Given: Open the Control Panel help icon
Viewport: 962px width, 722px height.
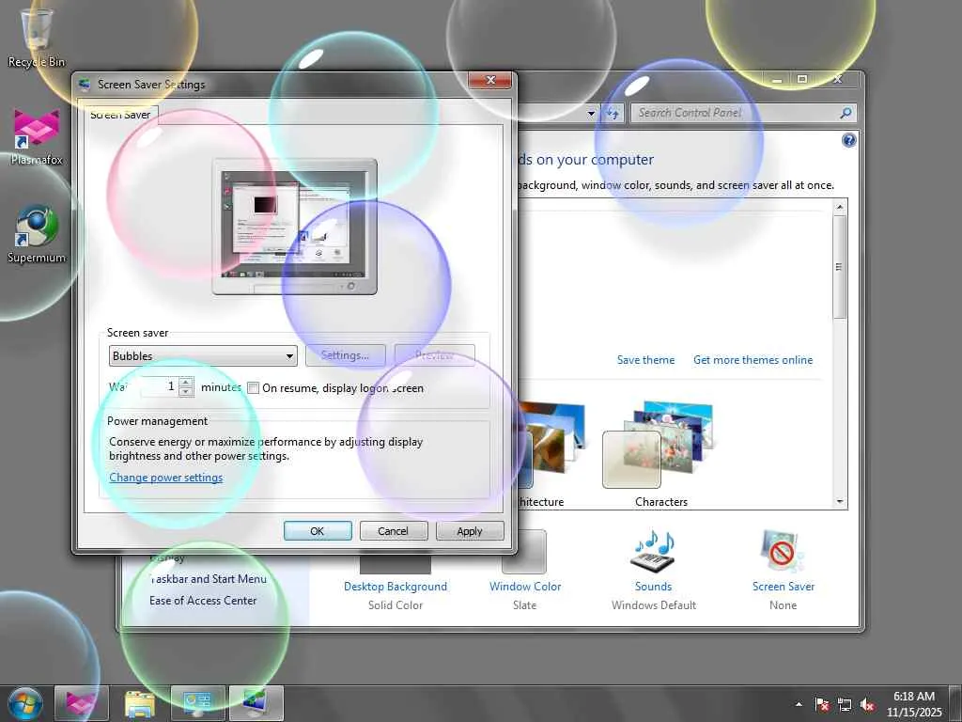Looking at the screenshot, I should coord(848,141).
